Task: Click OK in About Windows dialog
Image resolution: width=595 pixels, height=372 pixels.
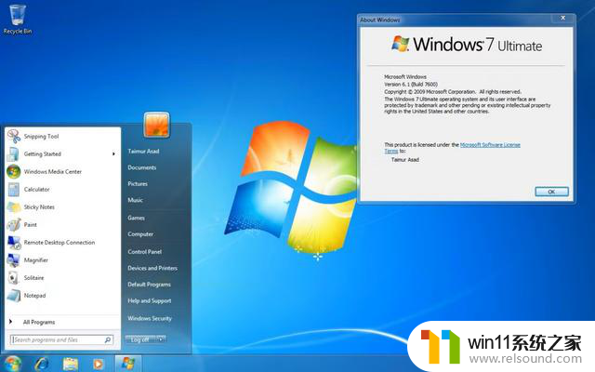Action: click(x=551, y=192)
